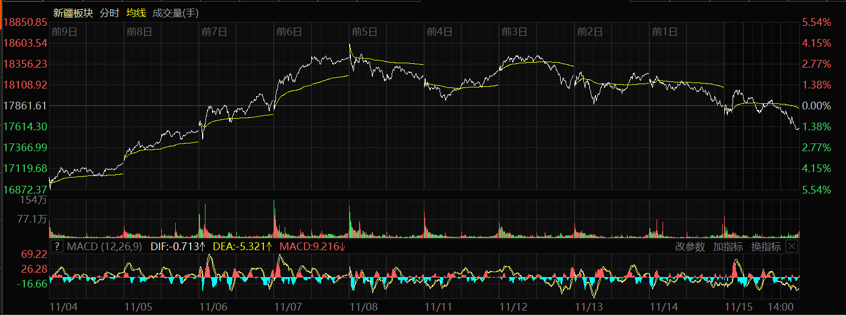Click the green 5.54% percent label
Screen dimensions: 846x315
[817, 189]
